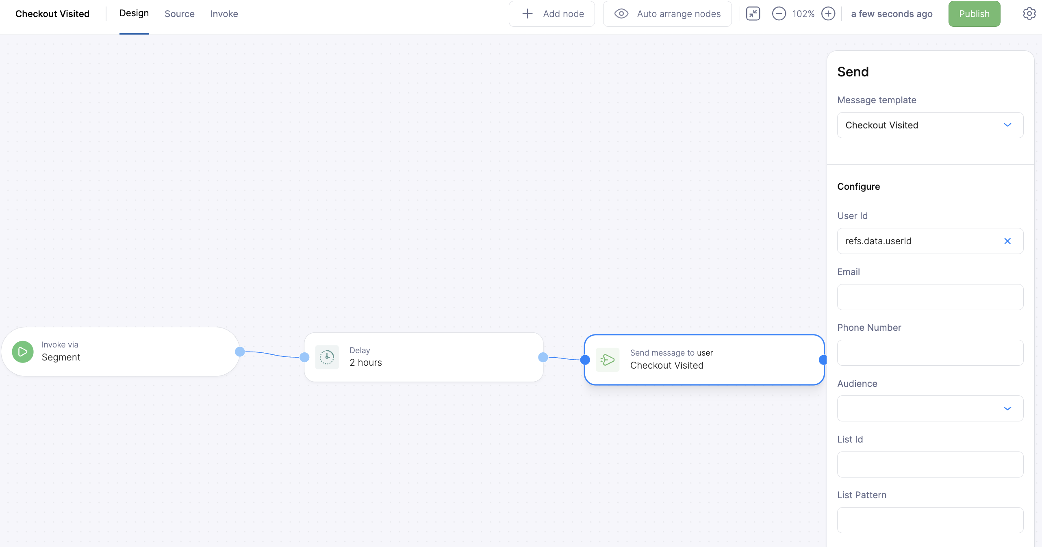Image resolution: width=1042 pixels, height=547 pixels.
Task: Click the Delay node's output connector dot
Action: [543, 357]
